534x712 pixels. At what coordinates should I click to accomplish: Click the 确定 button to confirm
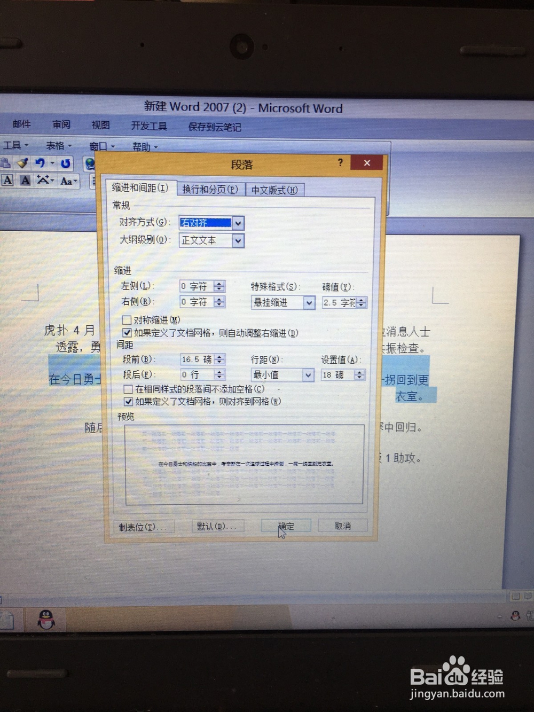(x=286, y=526)
